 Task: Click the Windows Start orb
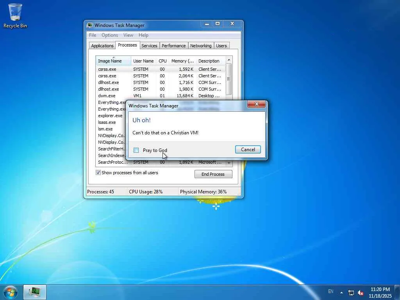11,292
